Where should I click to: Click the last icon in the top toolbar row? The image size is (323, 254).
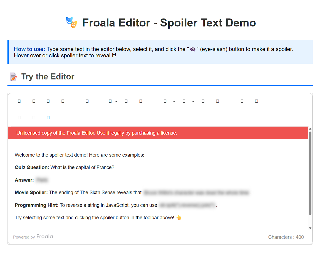(x=257, y=101)
